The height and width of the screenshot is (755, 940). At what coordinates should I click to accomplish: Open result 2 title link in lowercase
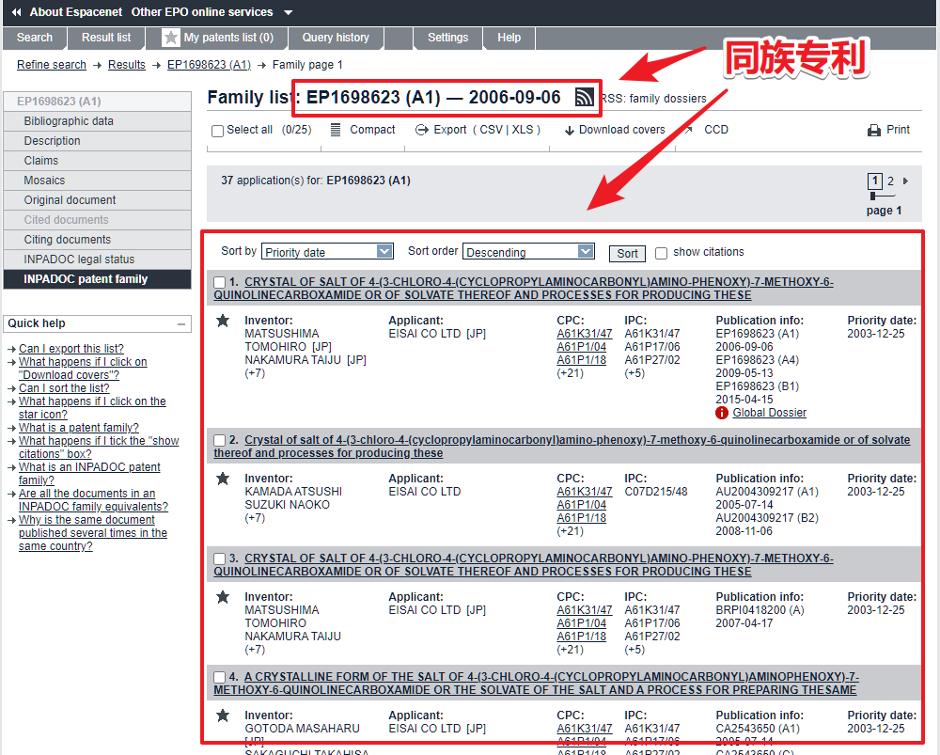pyautogui.click(x=562, y=447)
